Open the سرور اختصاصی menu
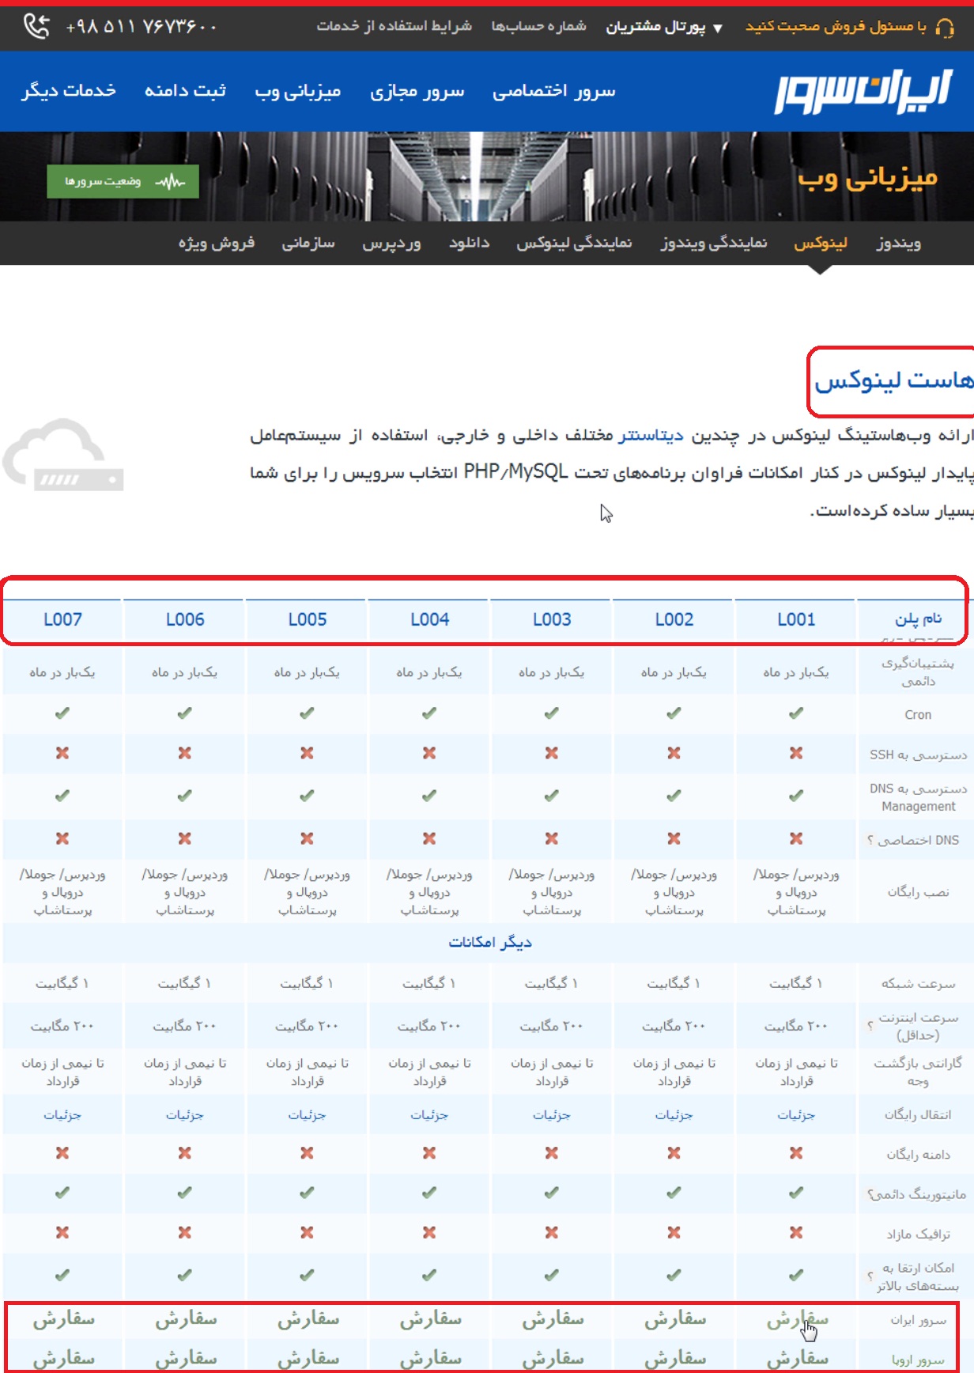The width and height of the screenshot is (974, 1373). pos(554,91)
